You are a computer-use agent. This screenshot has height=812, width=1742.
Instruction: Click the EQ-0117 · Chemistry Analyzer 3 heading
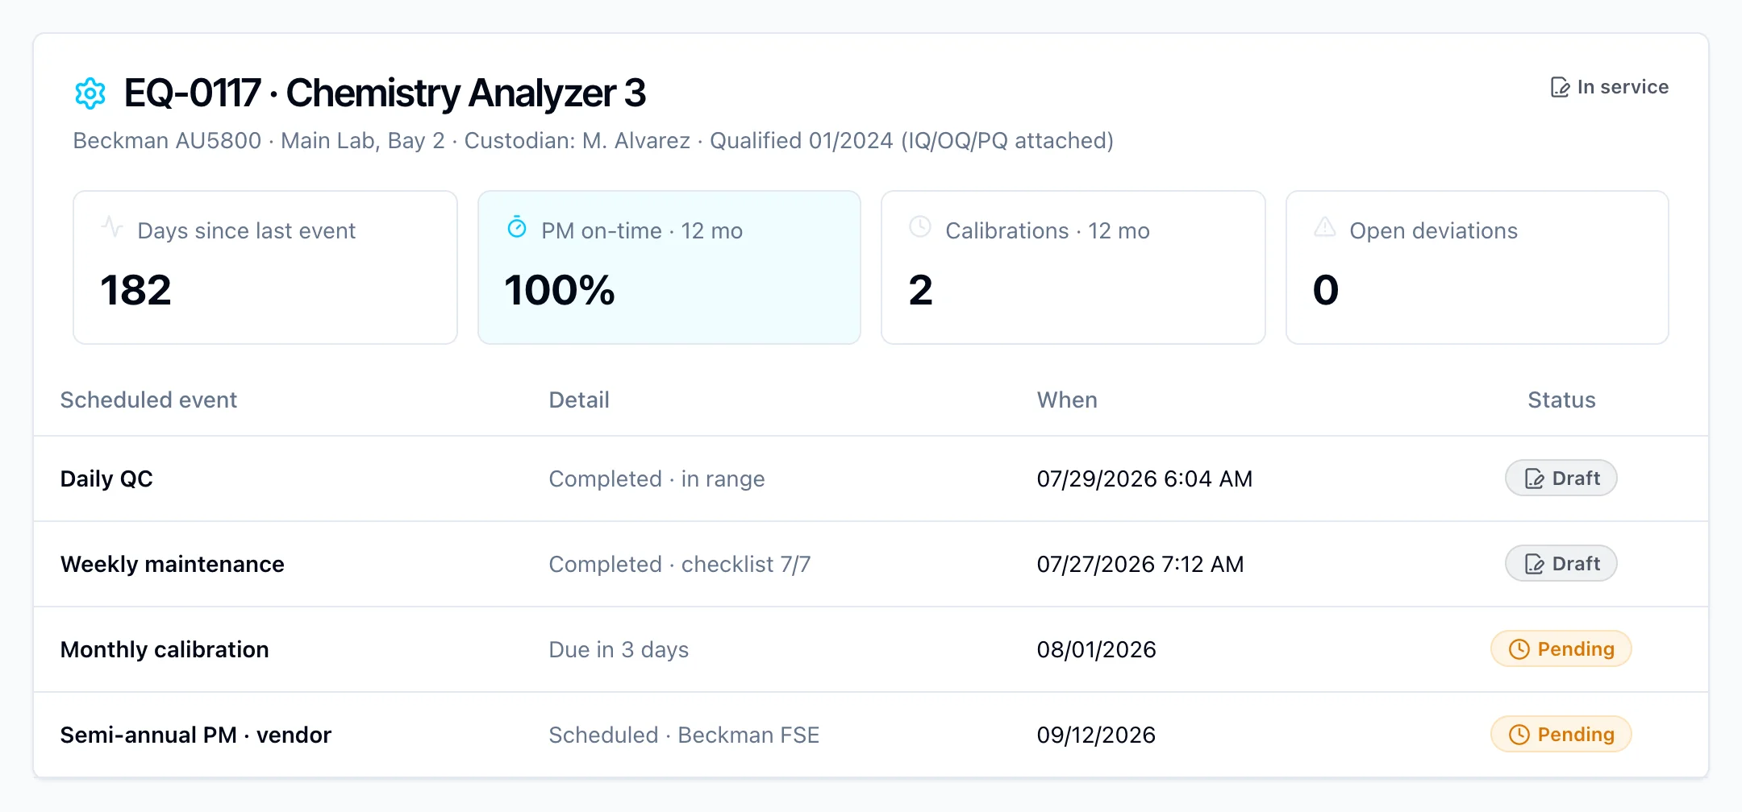coord(385,93)
